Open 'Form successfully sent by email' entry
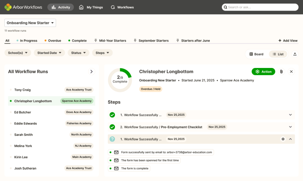This screenshot has height=181, width=303. coord(161,153)
